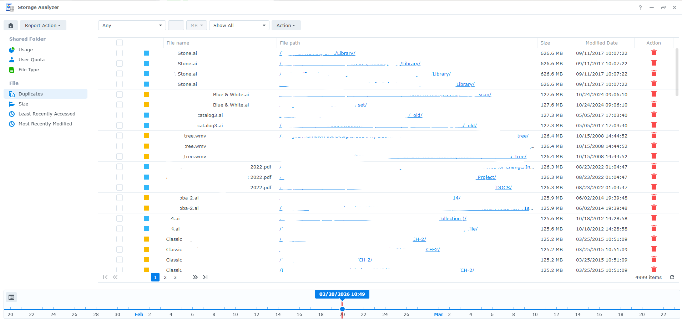Open the Show All dropdown
Image resolution: width=682 pixels, height=321 pixels.
click(x=239, y=25)
